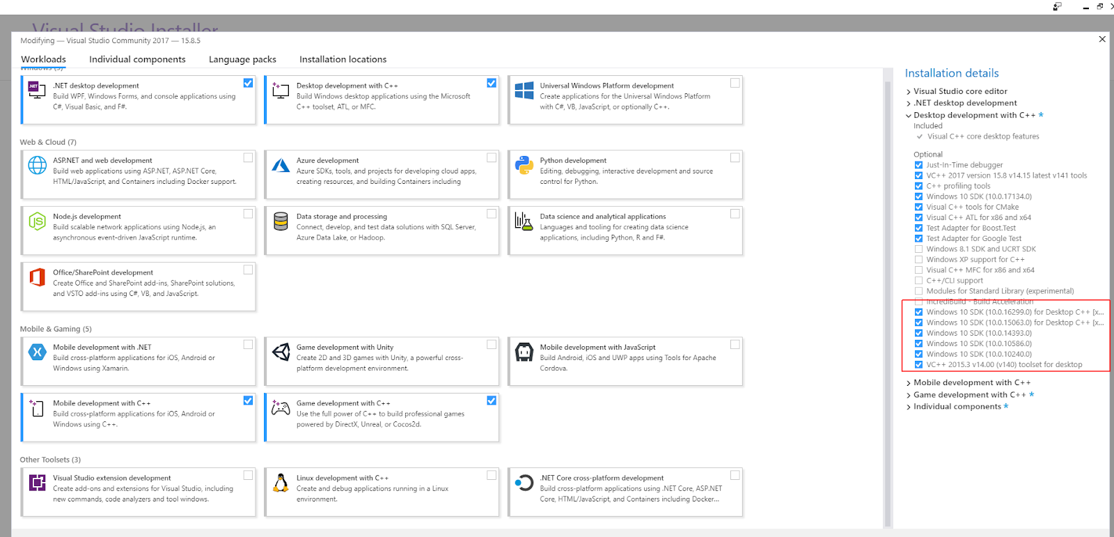Click the Python development logo icon
This screenshot has width=1114, height=537.
coord(524,165)
